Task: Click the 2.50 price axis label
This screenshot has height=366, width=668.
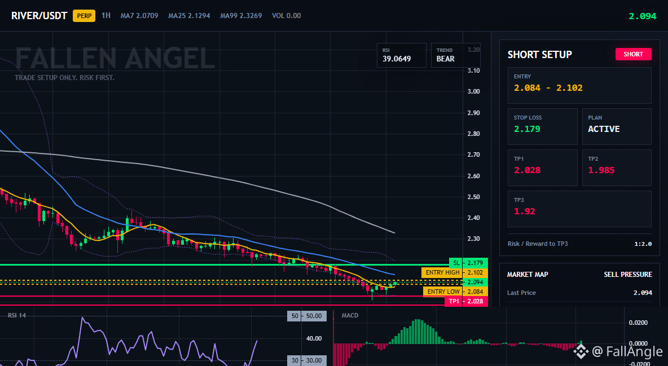Action: pos(474,197)
